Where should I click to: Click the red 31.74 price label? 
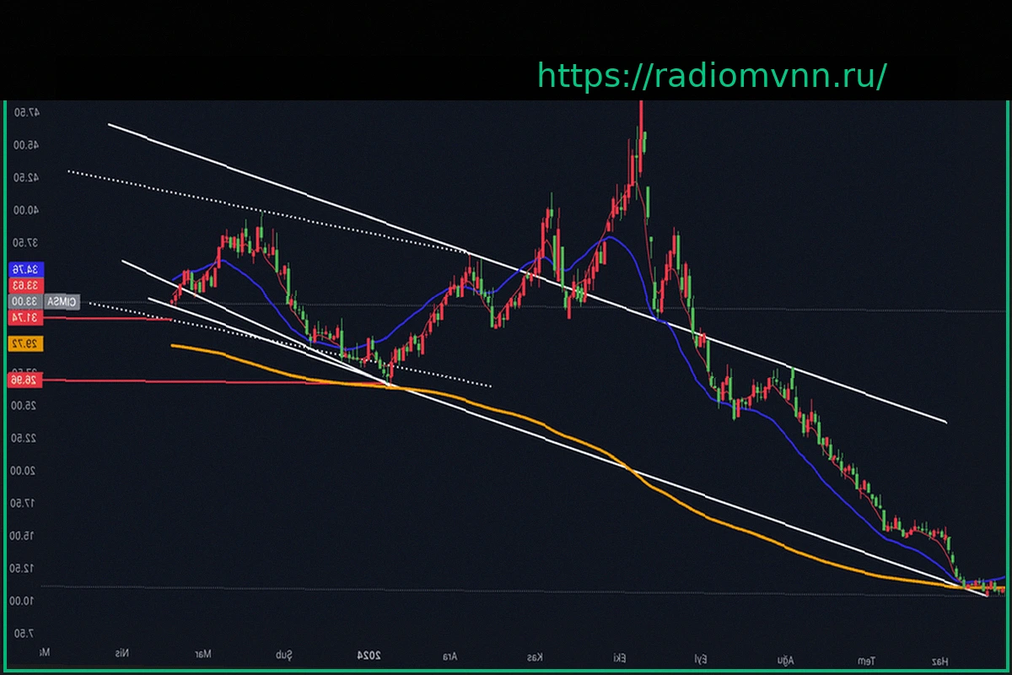[x=24, y=317]
